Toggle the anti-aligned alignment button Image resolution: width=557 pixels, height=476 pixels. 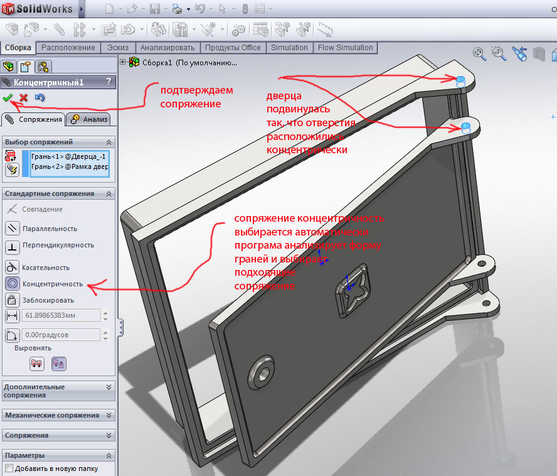pyautogui.click(x=58, y=363)
